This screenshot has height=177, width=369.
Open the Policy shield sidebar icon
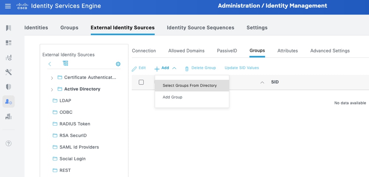point(8,87)
